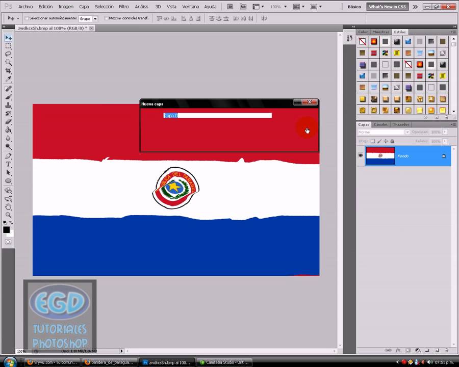Click the fx layer style icon
Screen dimensions: 459x367
click(398, 350)
